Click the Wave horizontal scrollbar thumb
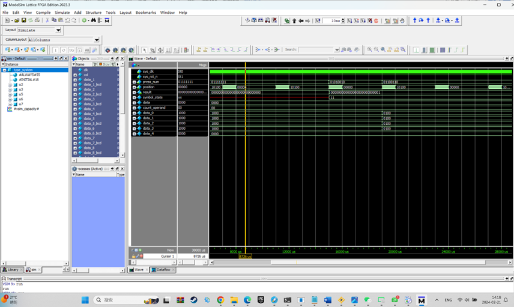Image resolution: width=514 pixels, height=307 pixels. [378, 263]
